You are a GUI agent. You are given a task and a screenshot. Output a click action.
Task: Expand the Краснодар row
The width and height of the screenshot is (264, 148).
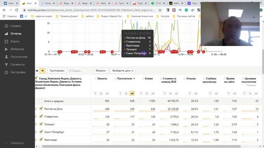coord(36,140)
